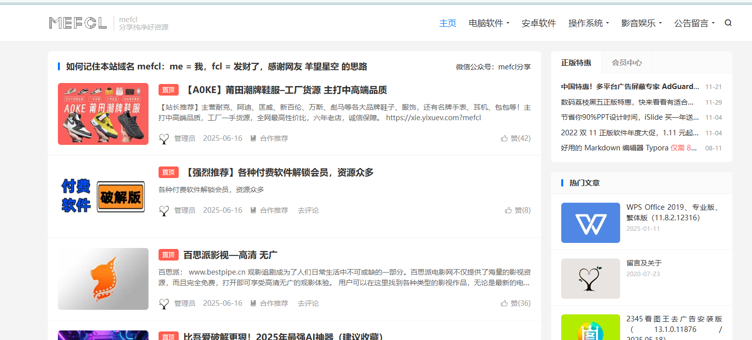
Task: Go to the 主页 nav item
Action: pos(447,23)
